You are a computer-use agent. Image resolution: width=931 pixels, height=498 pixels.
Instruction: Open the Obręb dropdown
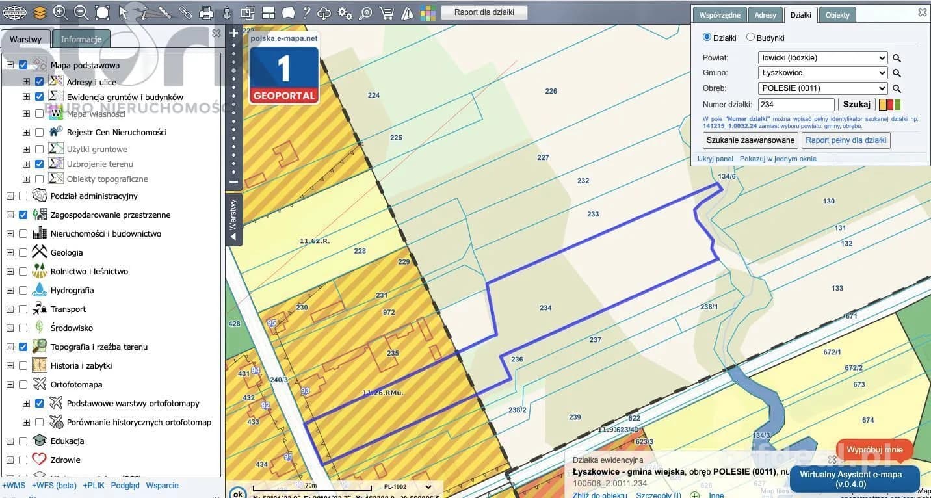pos(822,89)
